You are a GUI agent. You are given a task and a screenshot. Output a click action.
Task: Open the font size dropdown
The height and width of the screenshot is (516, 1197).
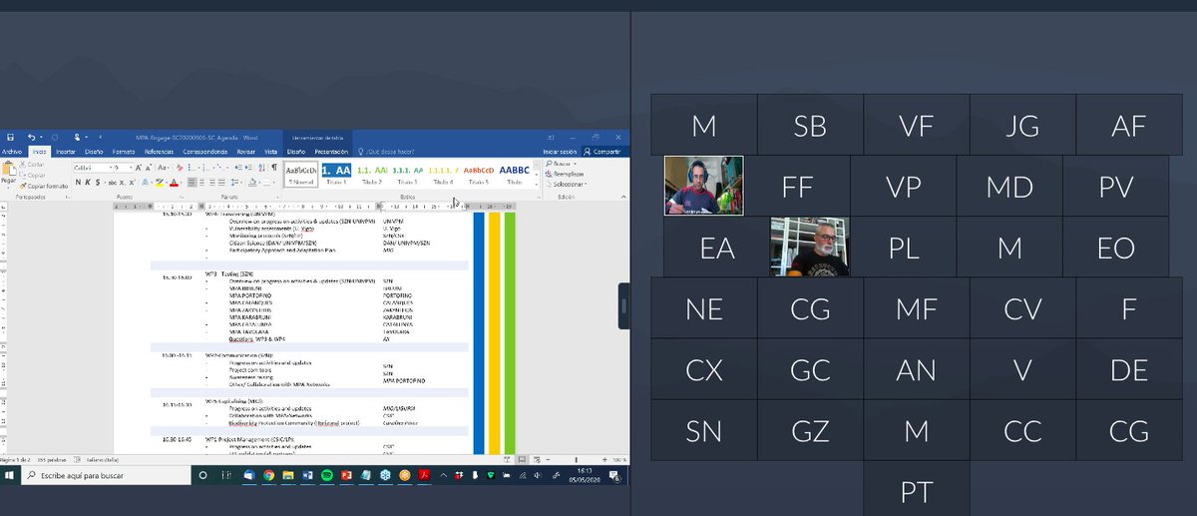click(x=131, y=168)
